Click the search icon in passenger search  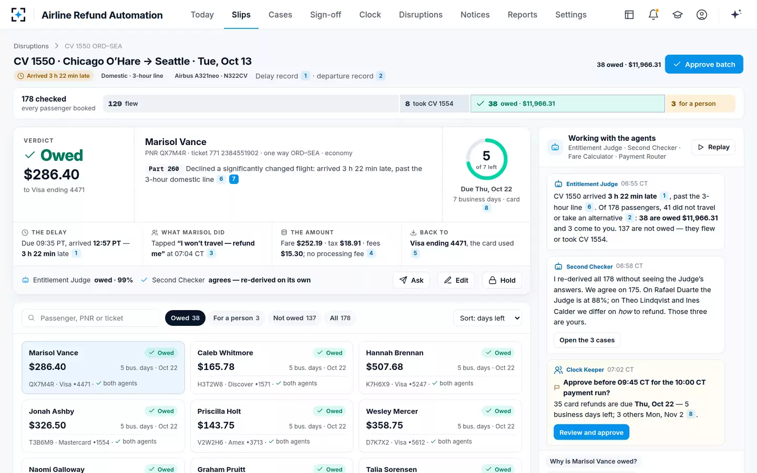[32, 318]
